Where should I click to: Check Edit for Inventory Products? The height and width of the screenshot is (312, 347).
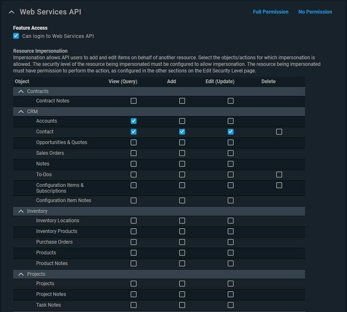coord(230,231)
